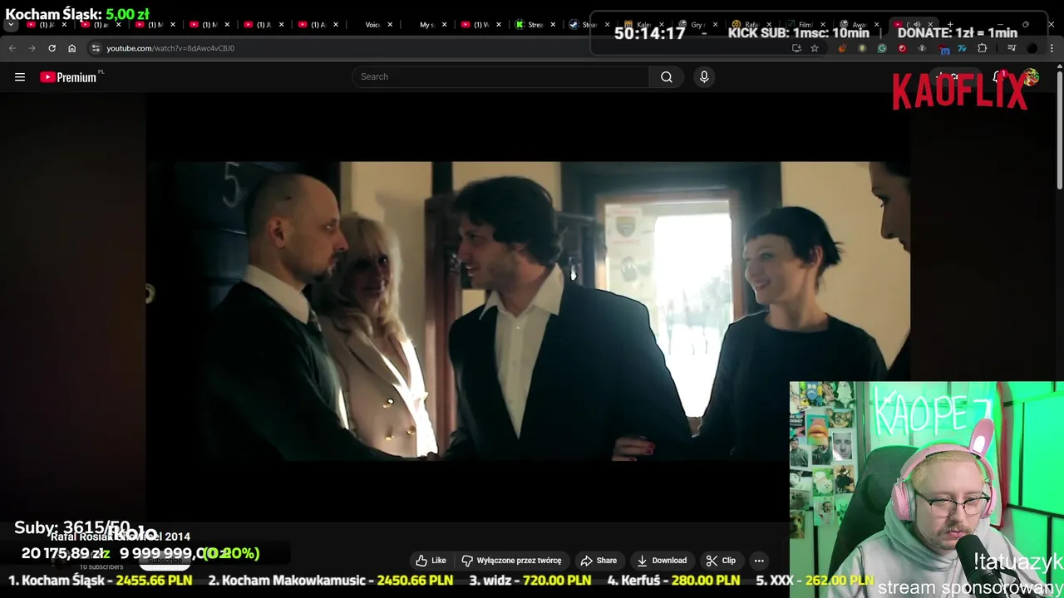
Task: Switch to the Filmweb tab
Action: pyautogui.click(x=805, y=25)
